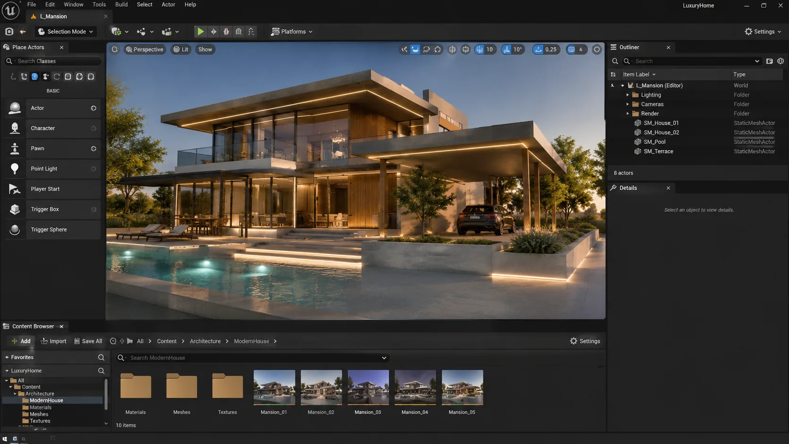Open the Tools menu
The height and width of the screenshot is (444, 789).
pyautogui.click(x=99, y=5)
